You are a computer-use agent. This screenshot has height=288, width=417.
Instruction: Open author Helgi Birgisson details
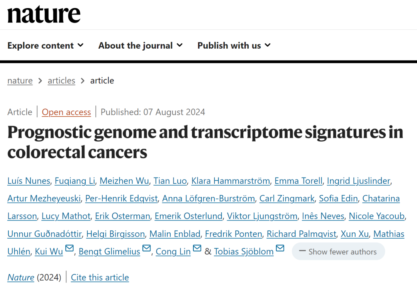pos(115,234)
